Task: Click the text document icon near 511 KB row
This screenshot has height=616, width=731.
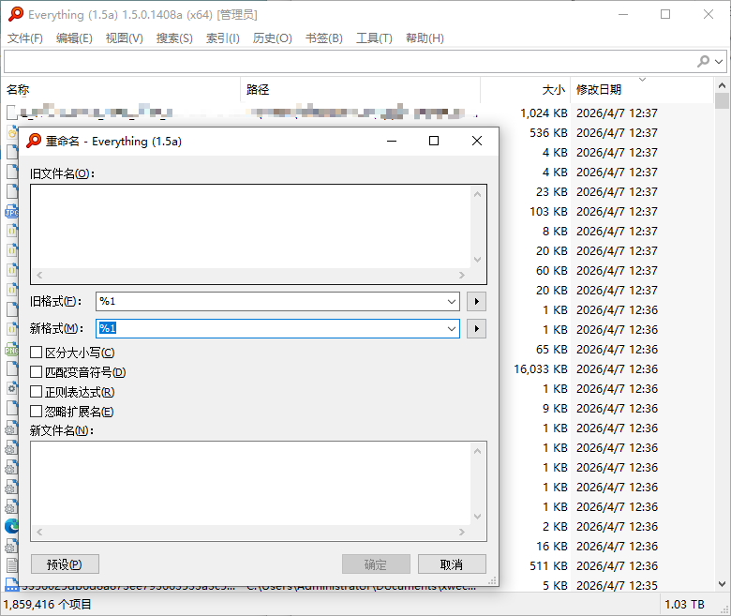Action: (x=11, y=565)
